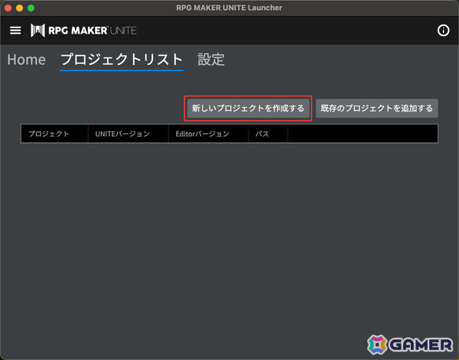Click 新しいプロジェクトを作成する button

[x=248, y=109]
